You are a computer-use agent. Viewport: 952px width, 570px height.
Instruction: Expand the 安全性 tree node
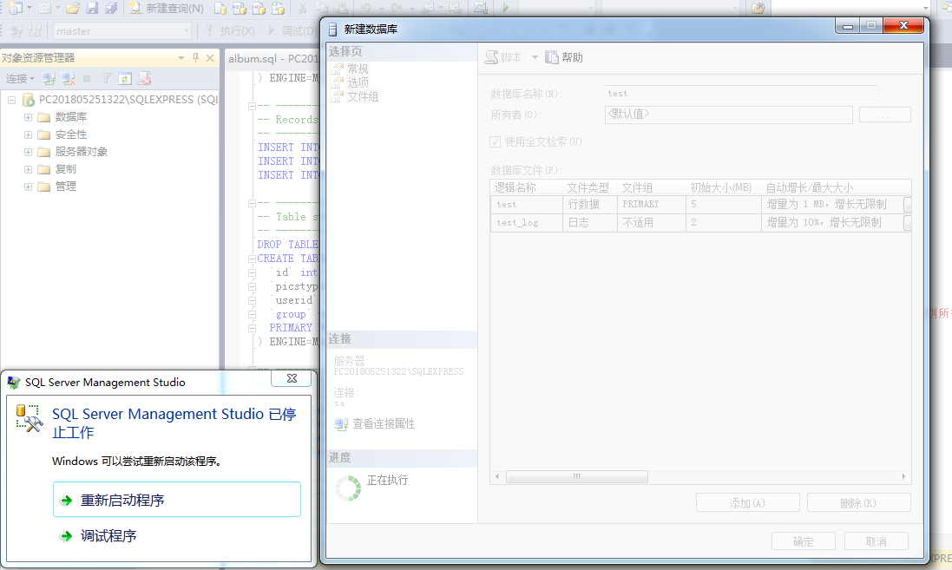click(28, 134)
